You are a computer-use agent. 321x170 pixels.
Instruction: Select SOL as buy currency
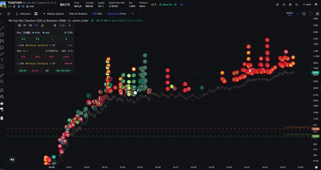(27, 33)
